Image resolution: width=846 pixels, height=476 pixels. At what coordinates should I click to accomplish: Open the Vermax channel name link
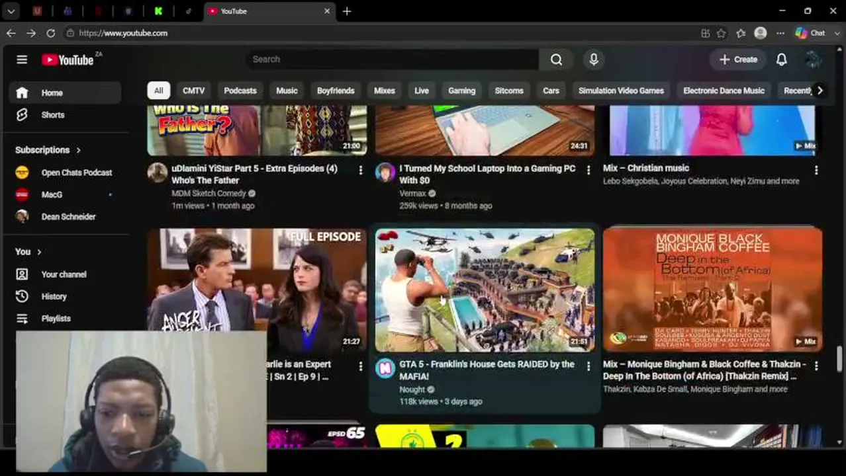(412, 194)
